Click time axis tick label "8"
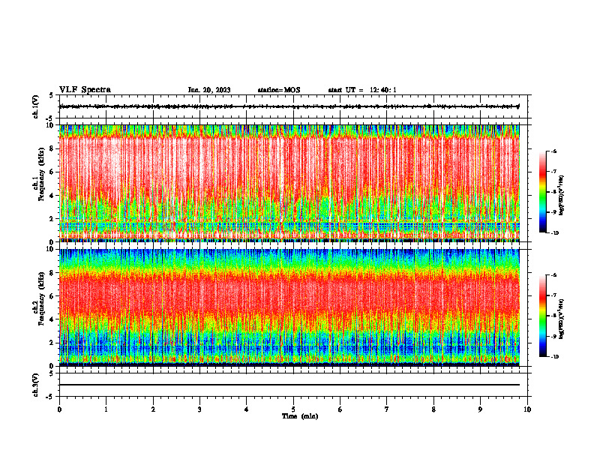Screen dimensions: 594x459 [x=433, y=409]
